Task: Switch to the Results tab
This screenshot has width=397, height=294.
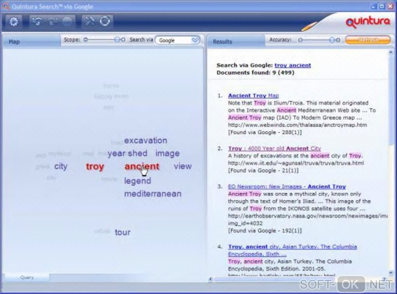Action: click(236, 42)
